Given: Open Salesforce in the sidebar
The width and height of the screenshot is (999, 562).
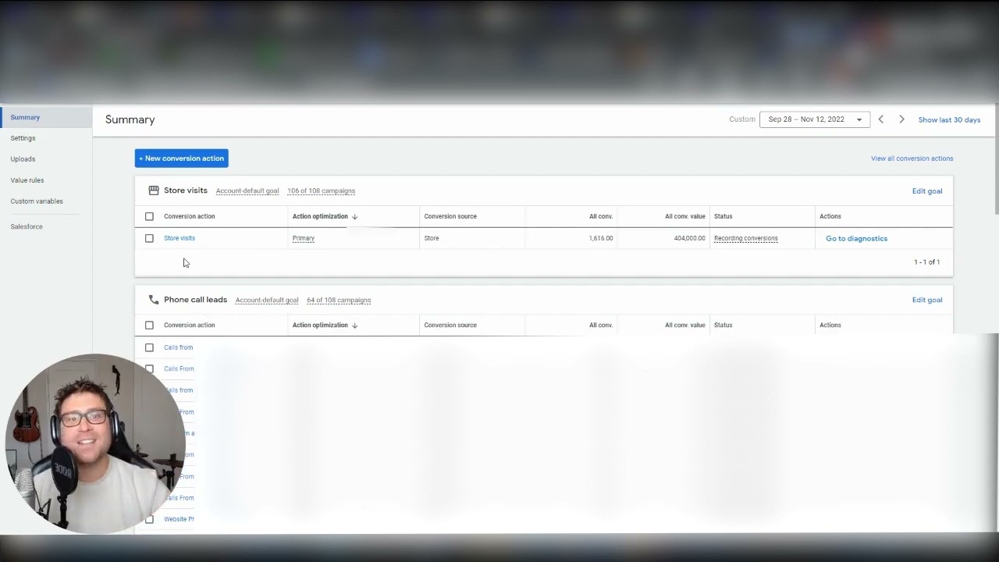Looking at the screenshot, I should click(27, 226).
